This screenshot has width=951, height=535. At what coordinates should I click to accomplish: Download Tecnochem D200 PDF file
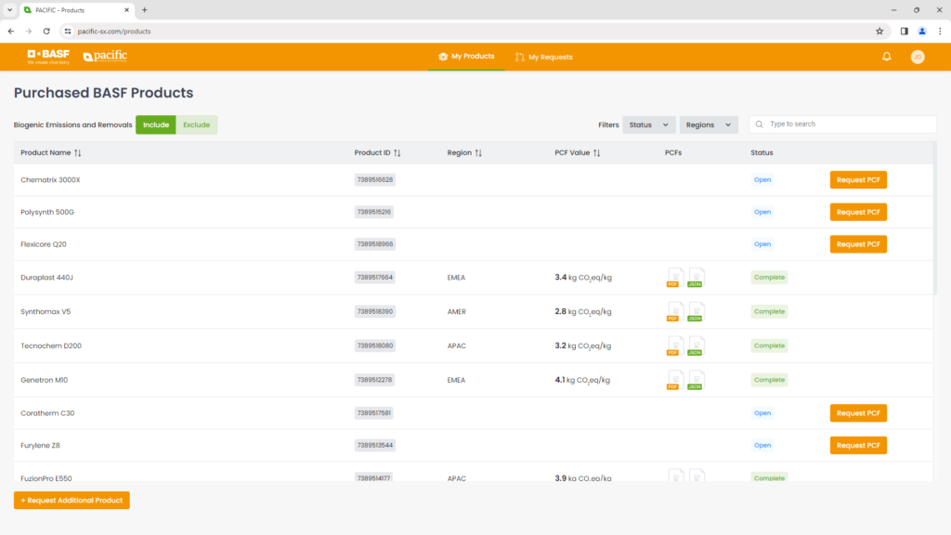(x=675, y=346)
